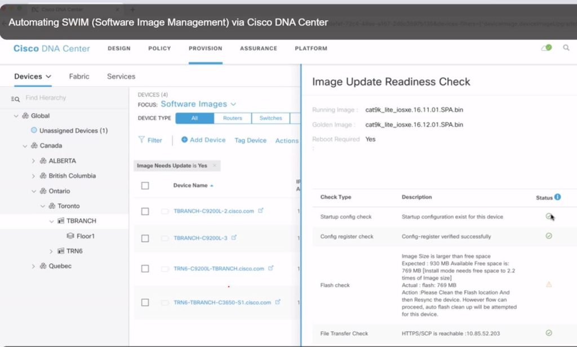Click the Find Hierarchy search field
The height and width of the screenshot is (347, 577).
pyautogui.click(x=68, y=98)
